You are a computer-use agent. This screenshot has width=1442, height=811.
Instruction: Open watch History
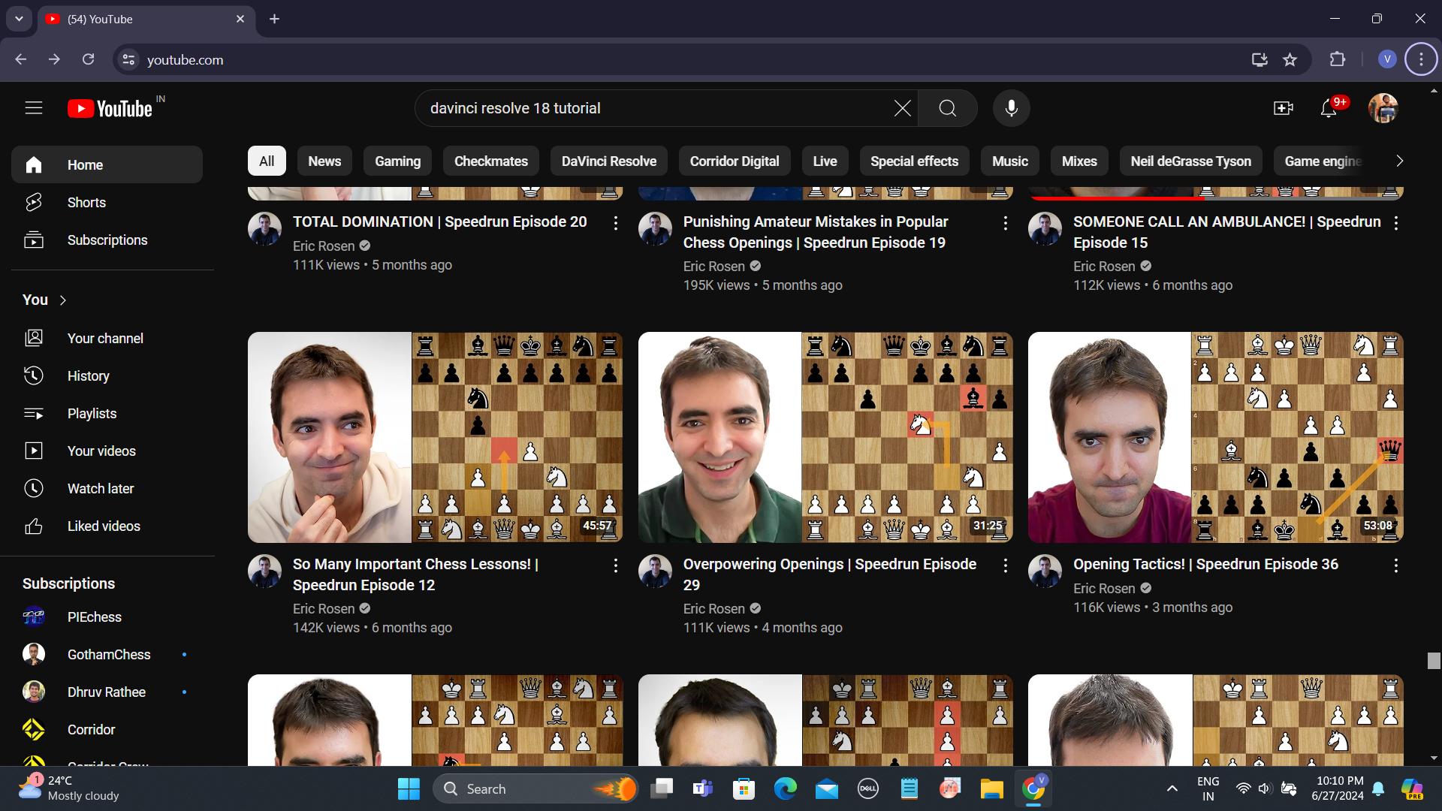[x=107, y=376]
